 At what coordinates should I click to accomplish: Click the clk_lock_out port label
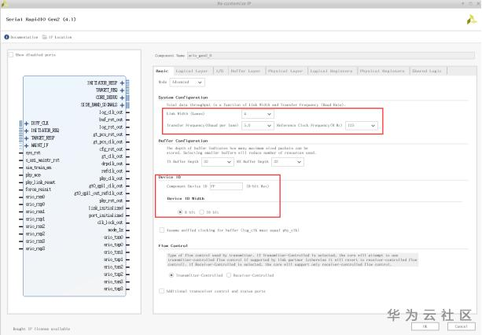coord(110,223)
